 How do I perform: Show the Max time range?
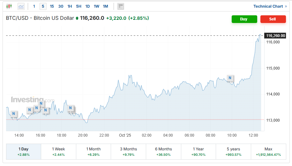click(268, 151)
